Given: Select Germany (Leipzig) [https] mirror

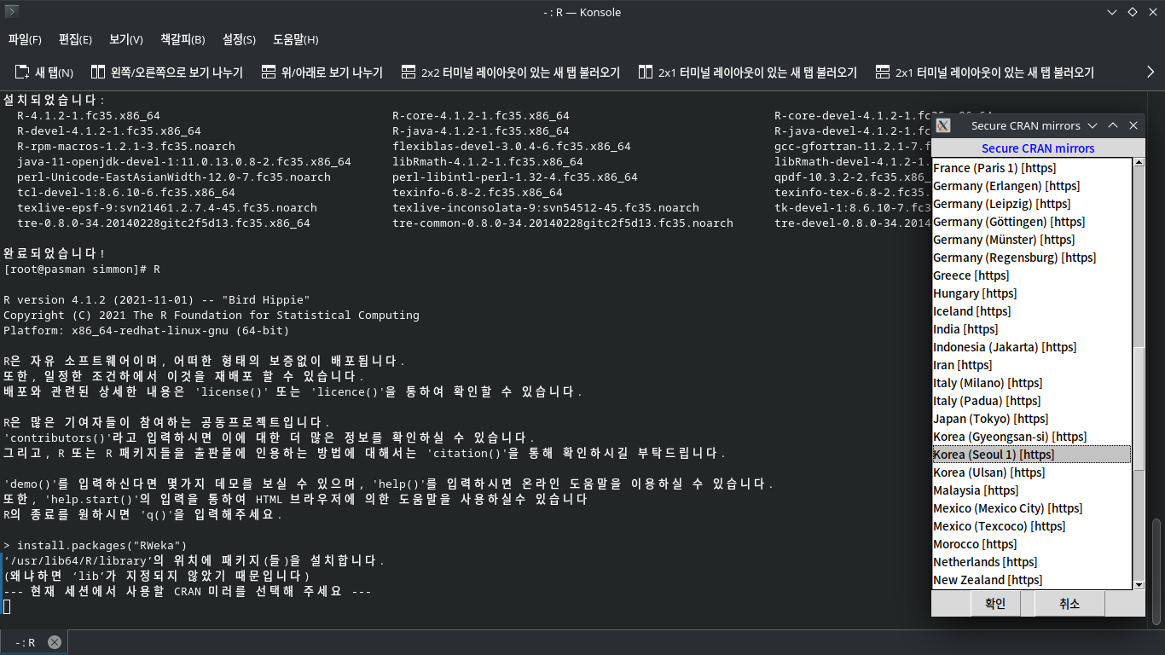Looking at the screenshot, I should tap(1032, 204).
